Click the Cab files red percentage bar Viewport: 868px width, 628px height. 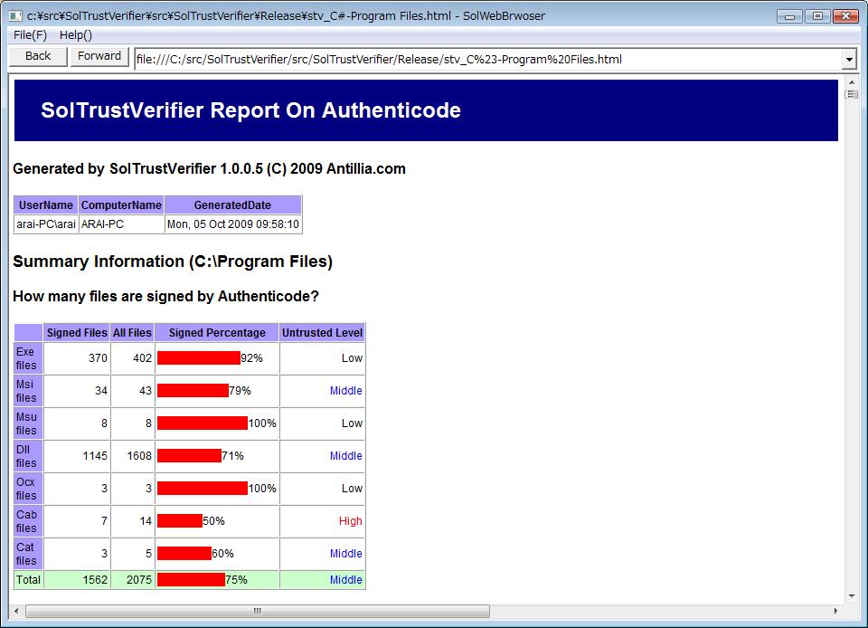click(x=180, y=520)
